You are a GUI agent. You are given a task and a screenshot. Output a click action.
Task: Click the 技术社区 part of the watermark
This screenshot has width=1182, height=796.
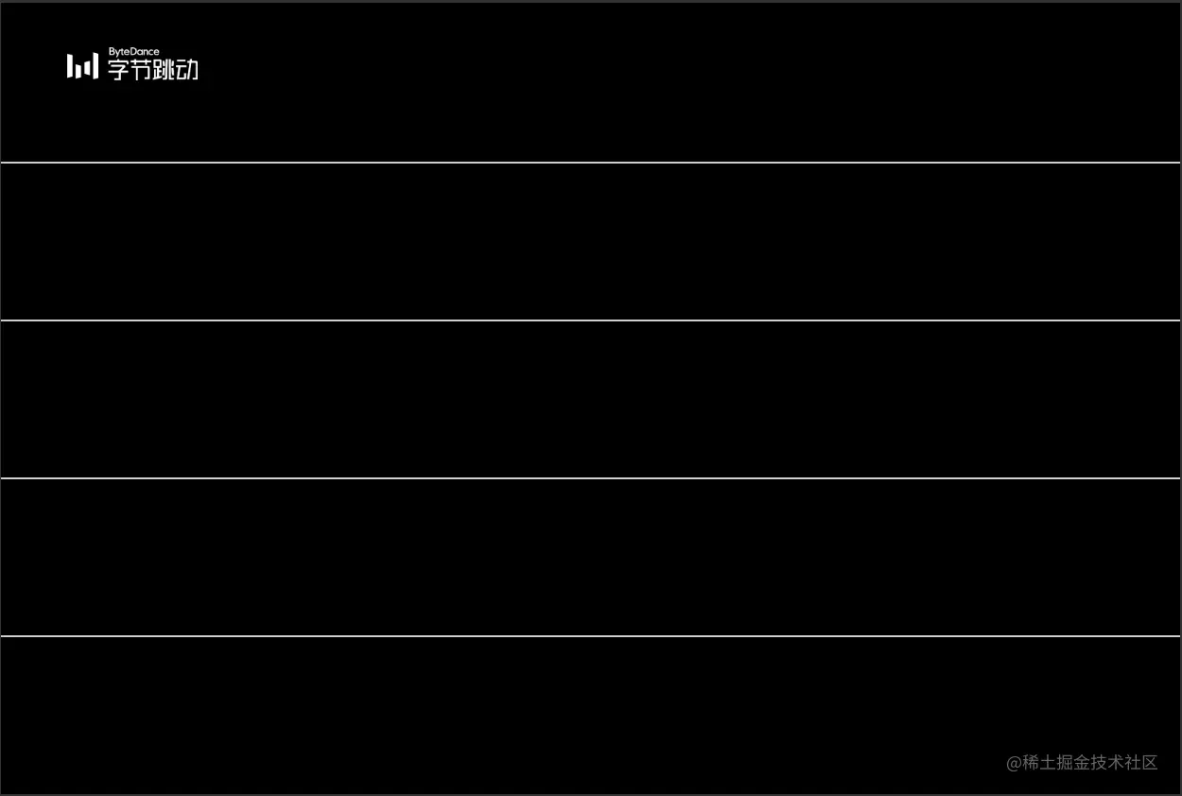click(x=1124, y=763)
